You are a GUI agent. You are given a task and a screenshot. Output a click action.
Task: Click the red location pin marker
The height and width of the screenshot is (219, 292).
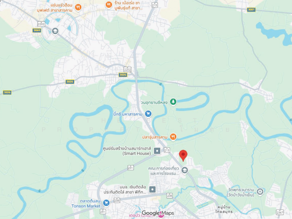[x=183, y=155]
